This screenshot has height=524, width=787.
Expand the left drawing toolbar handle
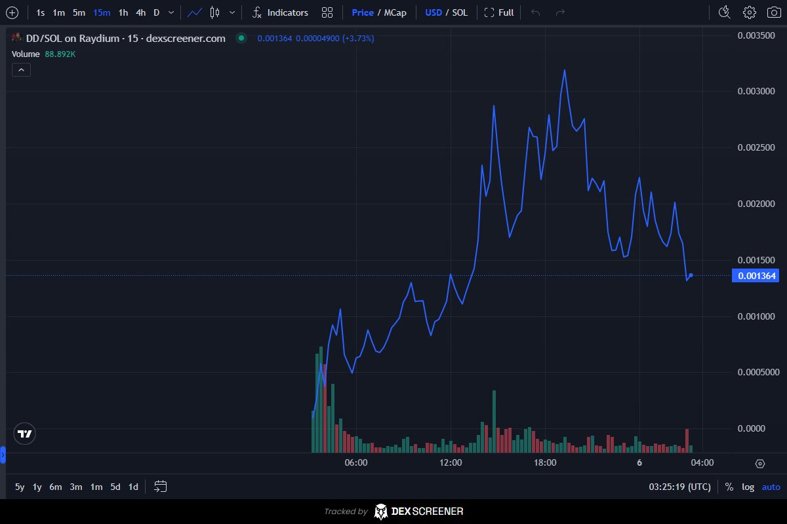(3, 454)
